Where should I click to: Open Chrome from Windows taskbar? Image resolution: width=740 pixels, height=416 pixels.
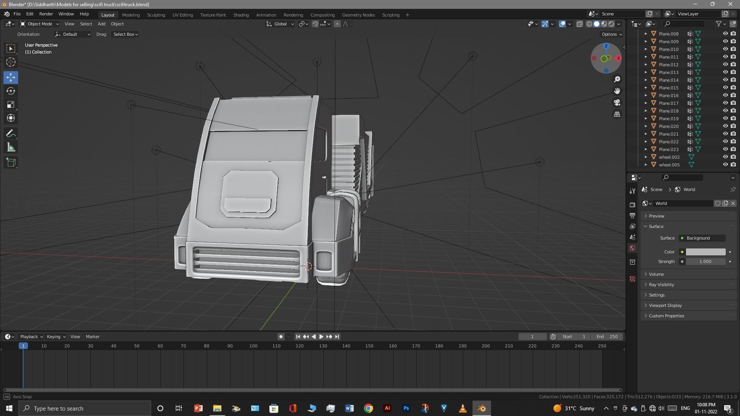tap(368, 408)
